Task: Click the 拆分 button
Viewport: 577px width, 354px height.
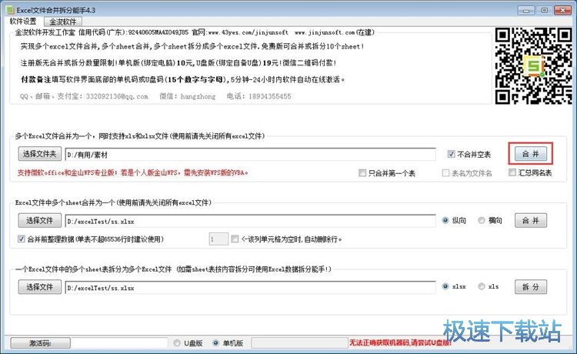Action: [x=531, y=287]
